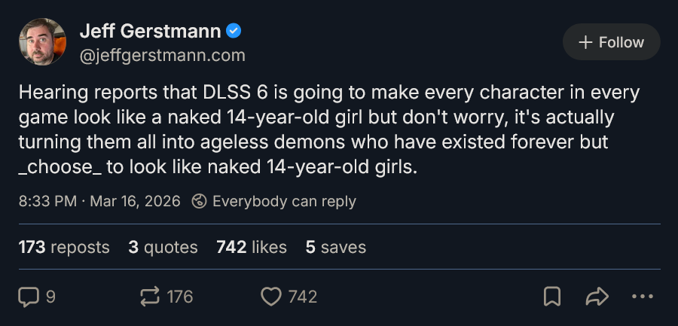
Task: Click the globe icon beside reply settings
Action: [199, 201]
